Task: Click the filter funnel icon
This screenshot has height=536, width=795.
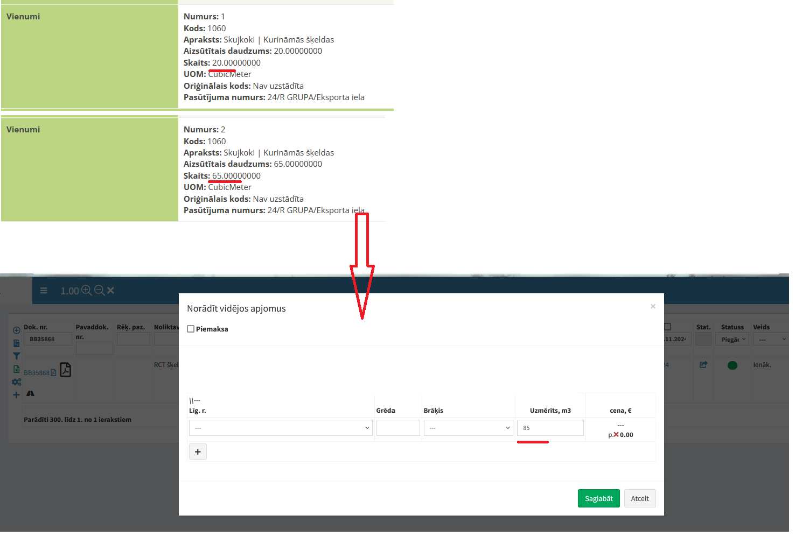Action: click(16, 356)
